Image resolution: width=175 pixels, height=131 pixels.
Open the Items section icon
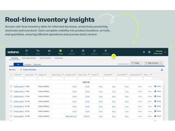pyautogui.click(x=83, y=51)
